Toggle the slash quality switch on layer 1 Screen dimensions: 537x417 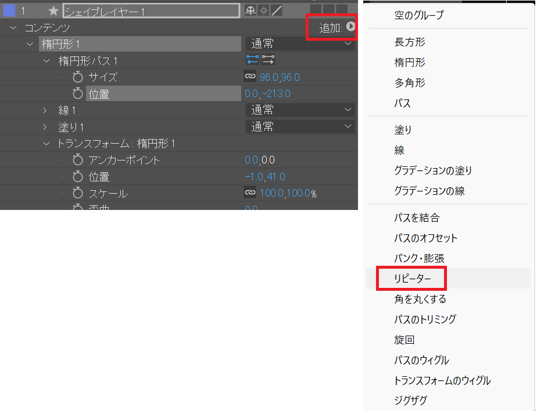click(277, 10)
